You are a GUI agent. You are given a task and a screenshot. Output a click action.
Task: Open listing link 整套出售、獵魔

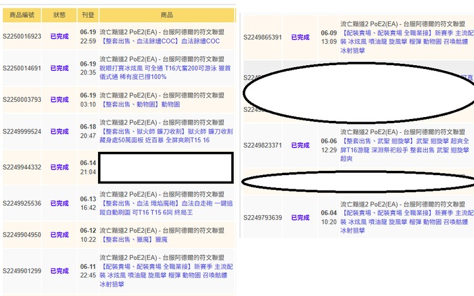(x=133, y=240)
